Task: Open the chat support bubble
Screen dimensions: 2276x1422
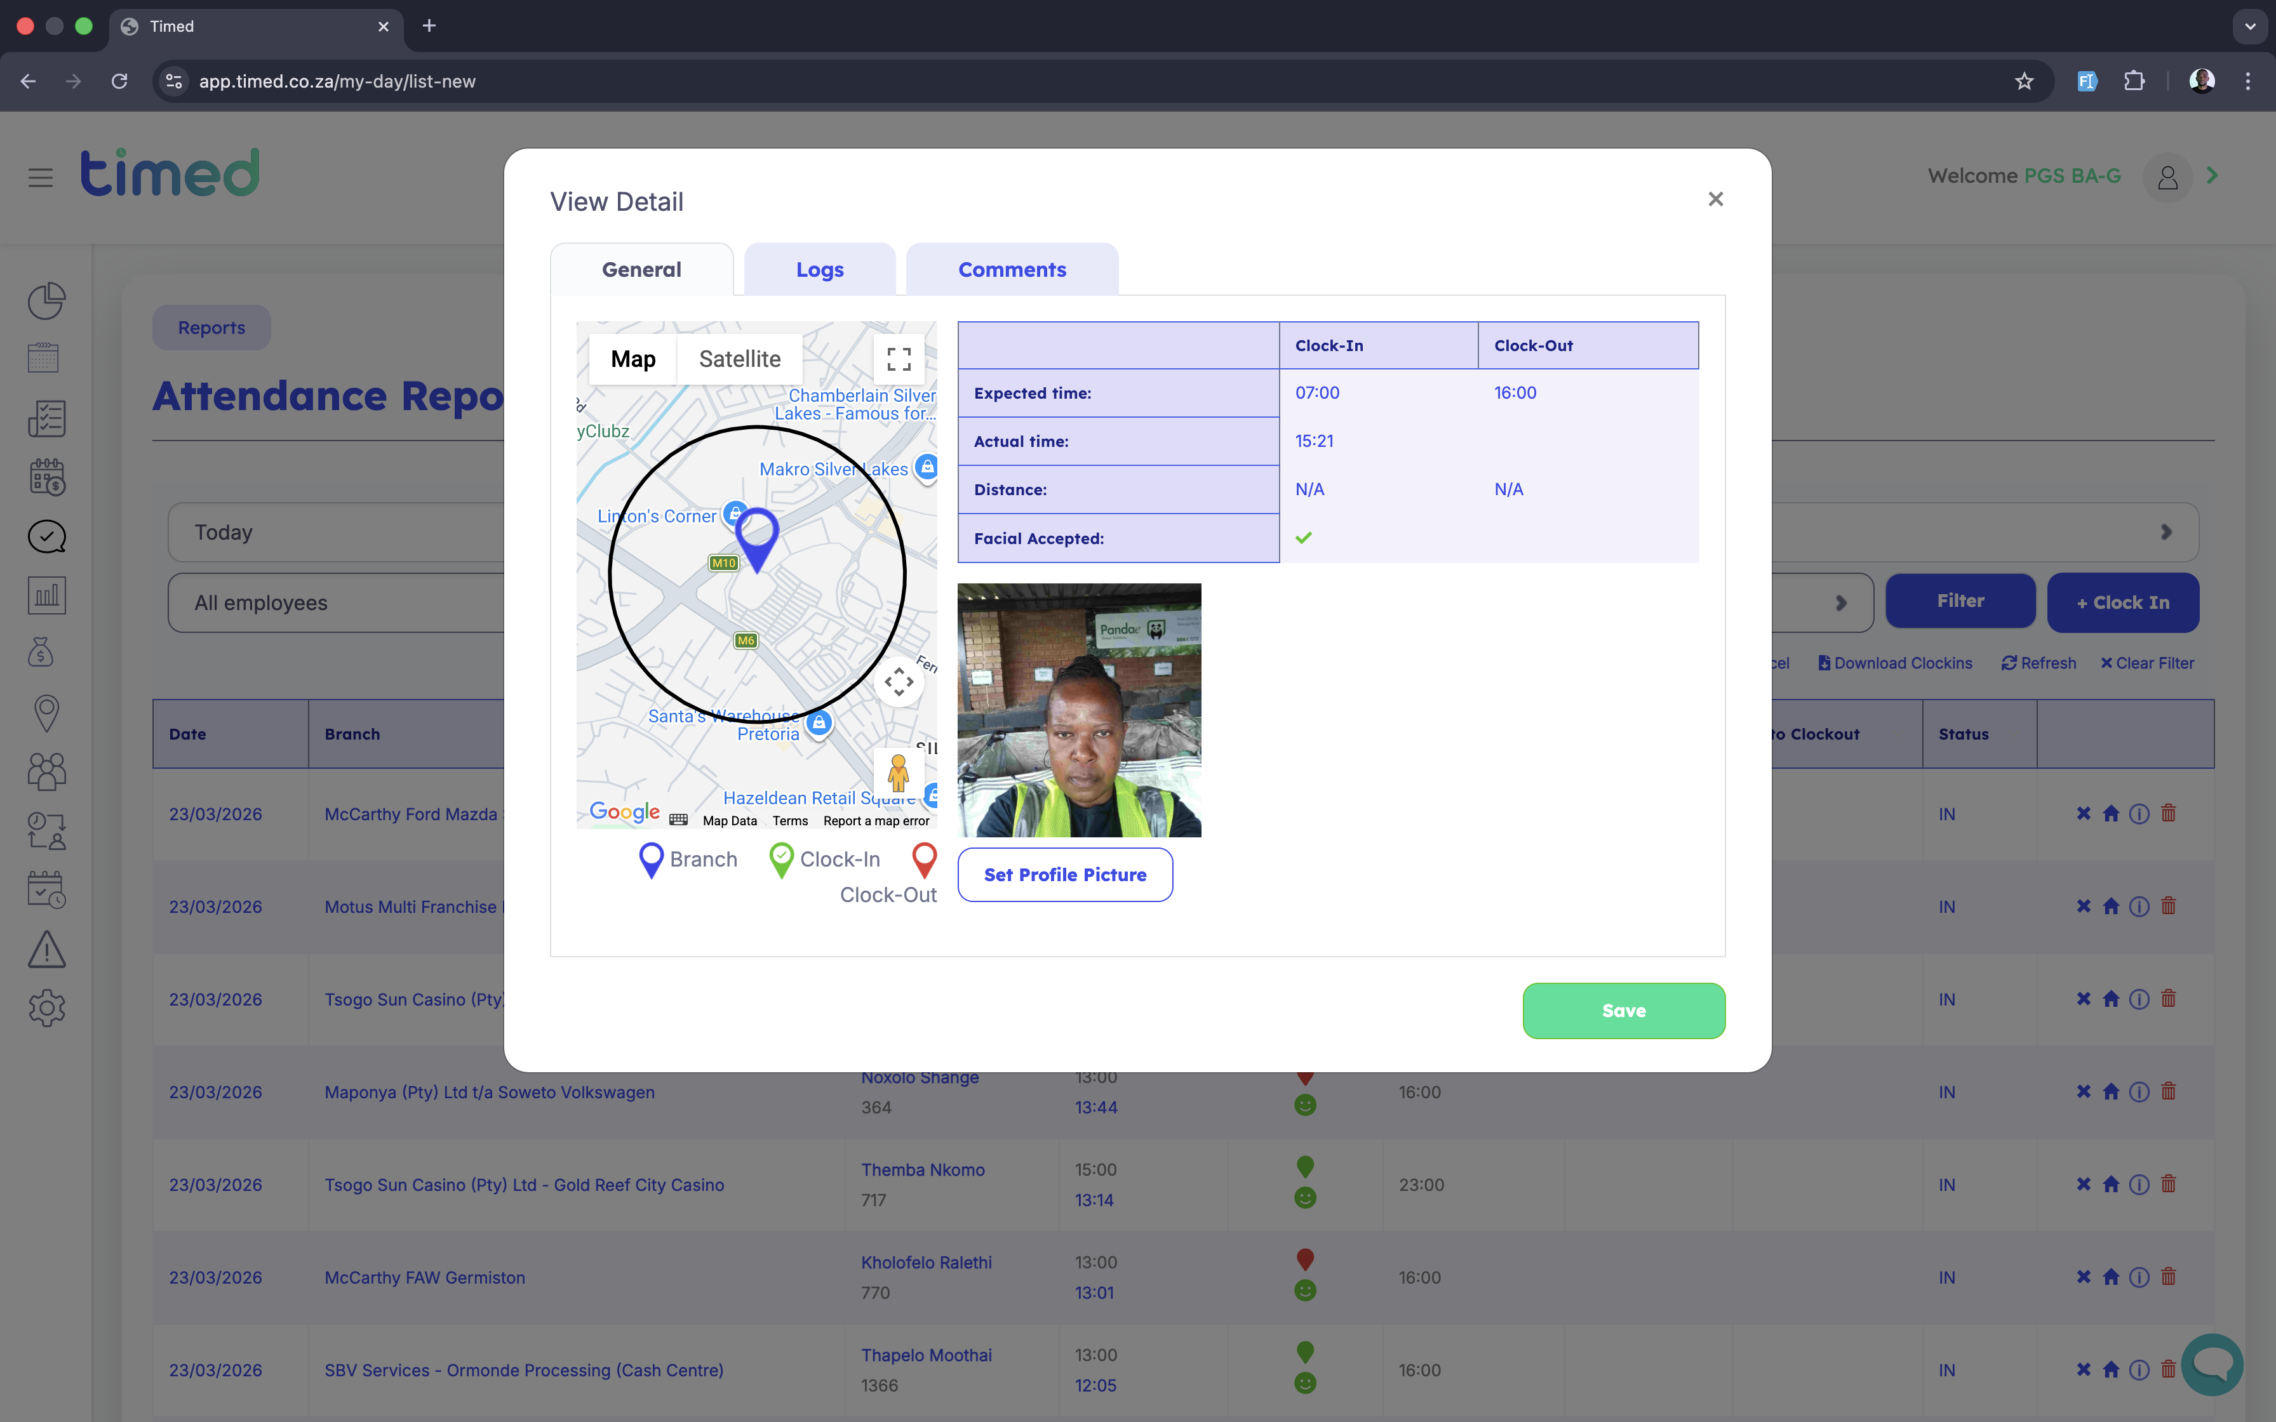Action: 2212,1365
